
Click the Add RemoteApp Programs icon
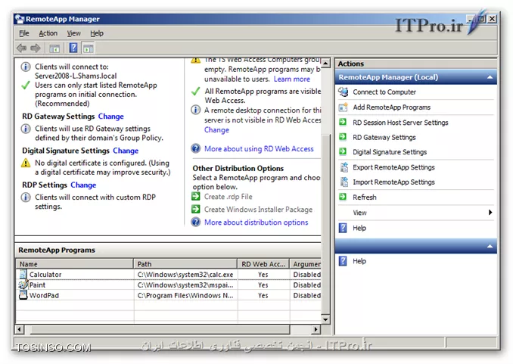pyautogui.click(x=344, y=107)
